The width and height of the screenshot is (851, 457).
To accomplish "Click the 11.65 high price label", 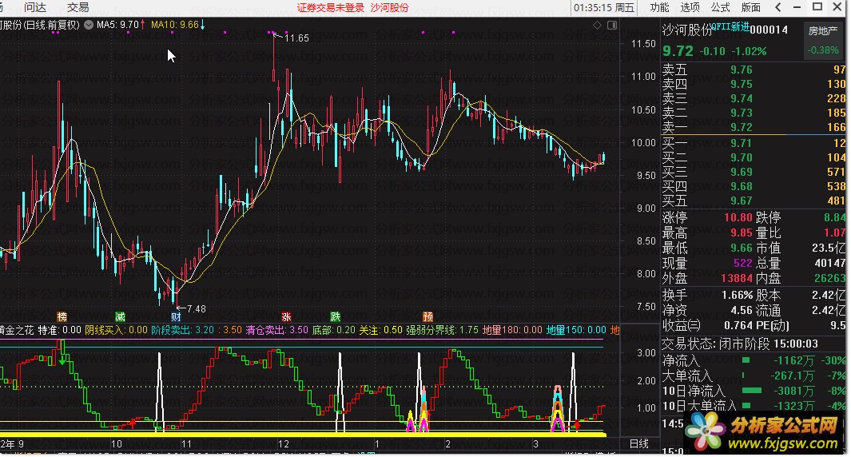I will [x=296, y=38].
